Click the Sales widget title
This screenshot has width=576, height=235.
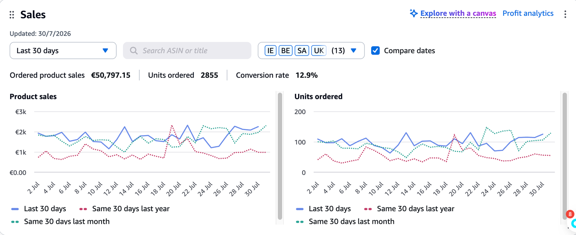tap(33, 15)
